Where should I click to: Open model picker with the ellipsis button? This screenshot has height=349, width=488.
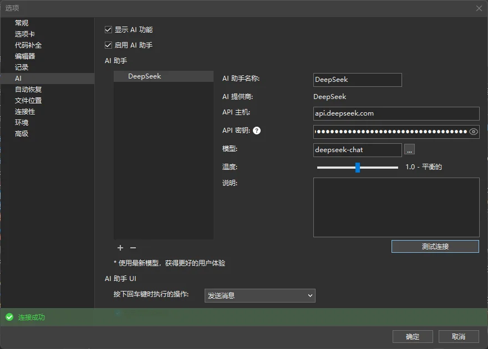(410, 149)
